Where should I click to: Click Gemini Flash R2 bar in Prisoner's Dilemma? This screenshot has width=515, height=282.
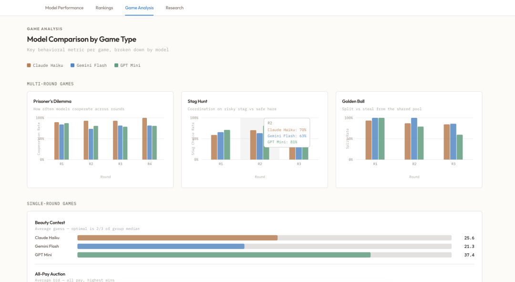pyautogui.click(x=91, y=144)
